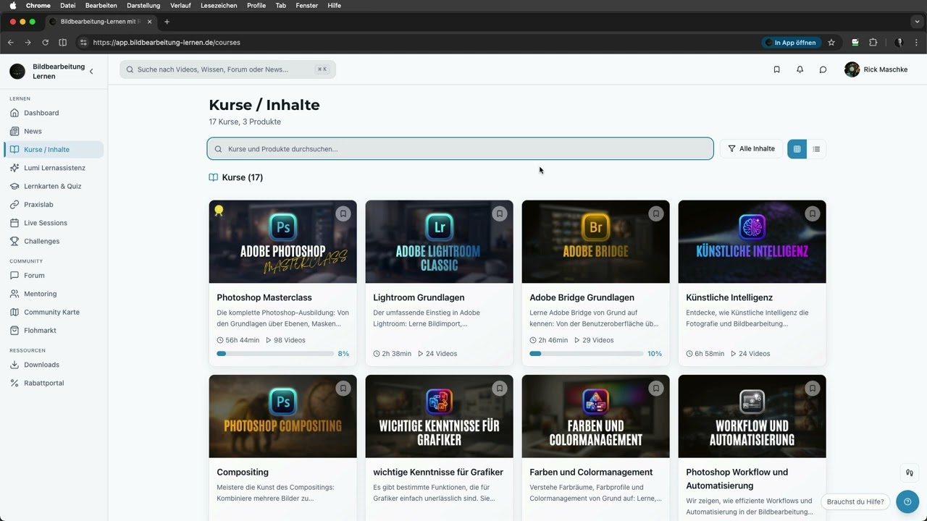Bookmark the Adobe Bridge Grundlagen course

tap(656, 213)
